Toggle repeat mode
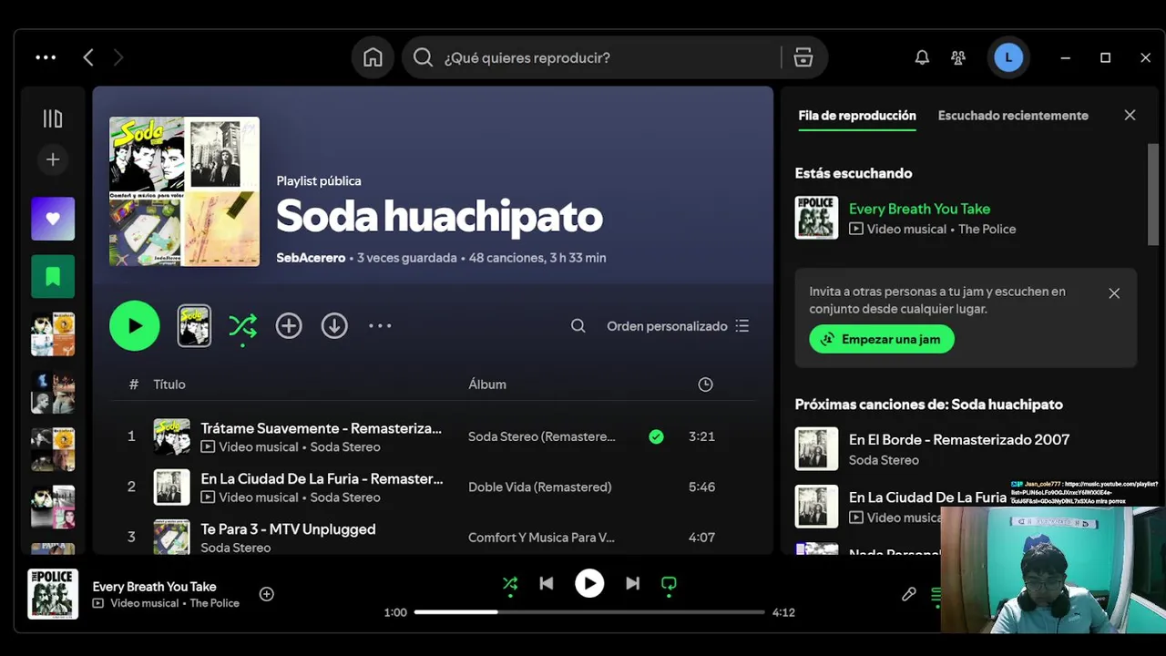This screenshot has width=1166, height=656. tap(669, 584)
